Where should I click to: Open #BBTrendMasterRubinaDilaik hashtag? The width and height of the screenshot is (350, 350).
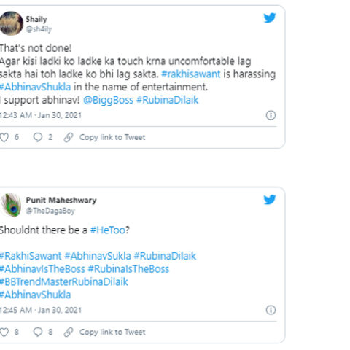64,282
